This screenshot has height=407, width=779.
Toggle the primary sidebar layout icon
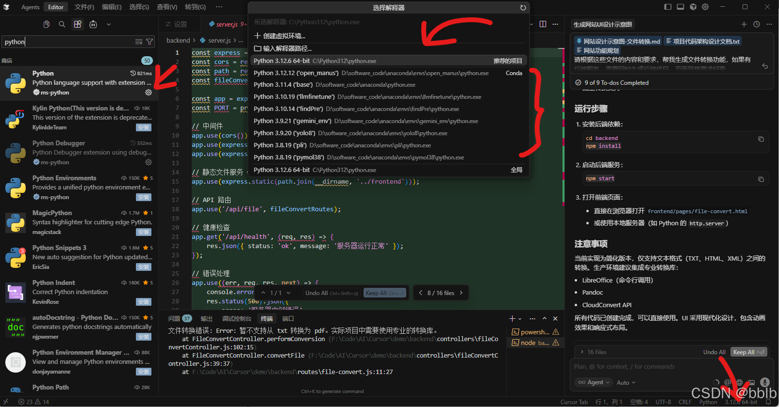click(668, 7)
